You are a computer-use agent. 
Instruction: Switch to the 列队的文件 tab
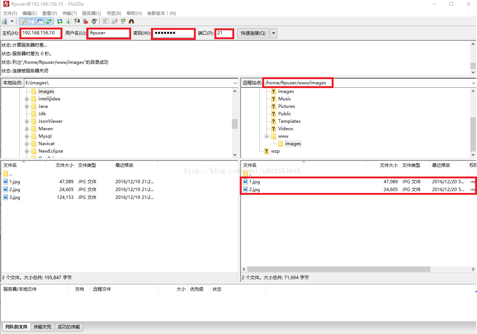pos(16,327)
